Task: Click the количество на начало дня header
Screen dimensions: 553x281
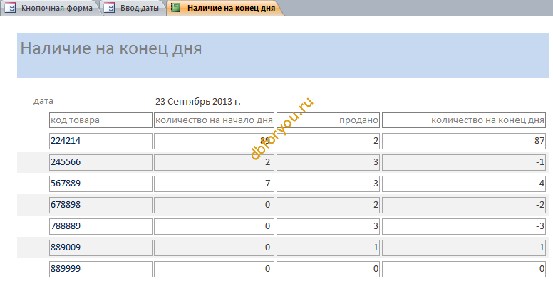Action: click(214, 120)
